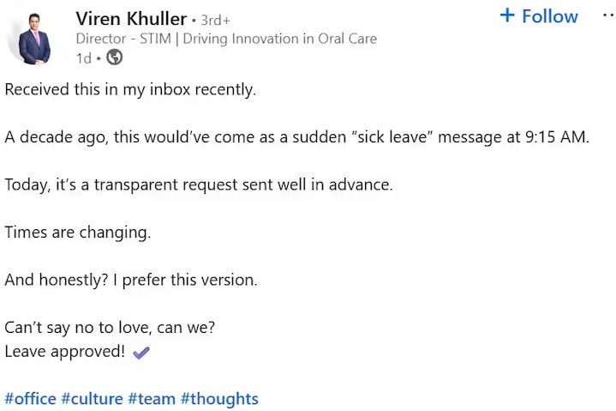
Task: Click the globe public visibility icon
Action: point(114,57)
